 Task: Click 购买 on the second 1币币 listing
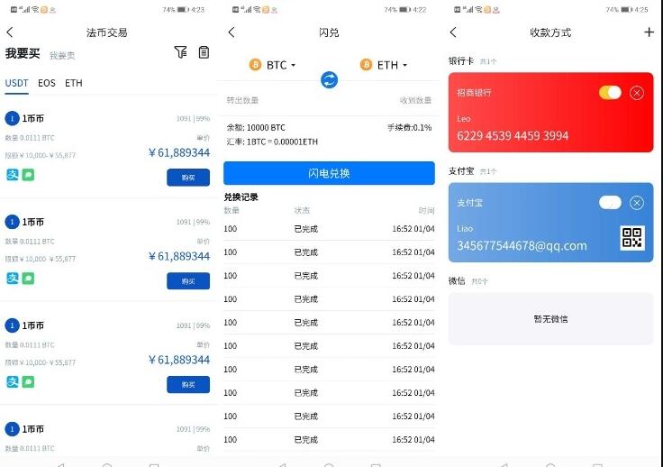pyautogui.click(x=188, y=281)
